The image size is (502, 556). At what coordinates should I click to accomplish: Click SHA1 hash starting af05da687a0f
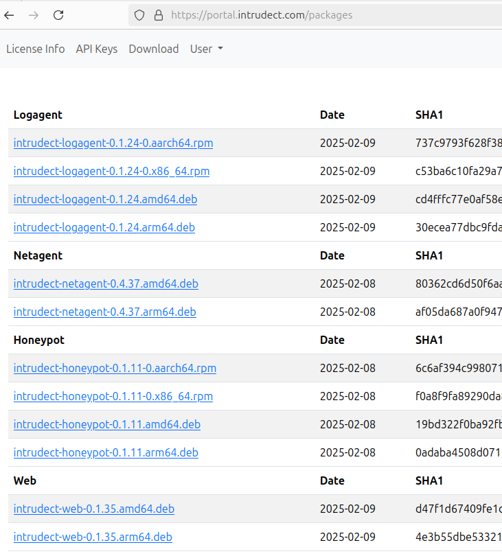[x=459, y=312]
